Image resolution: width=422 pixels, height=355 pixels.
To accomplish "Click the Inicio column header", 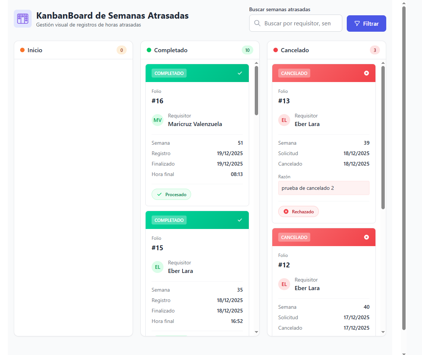I will click(x=35, y=50).
